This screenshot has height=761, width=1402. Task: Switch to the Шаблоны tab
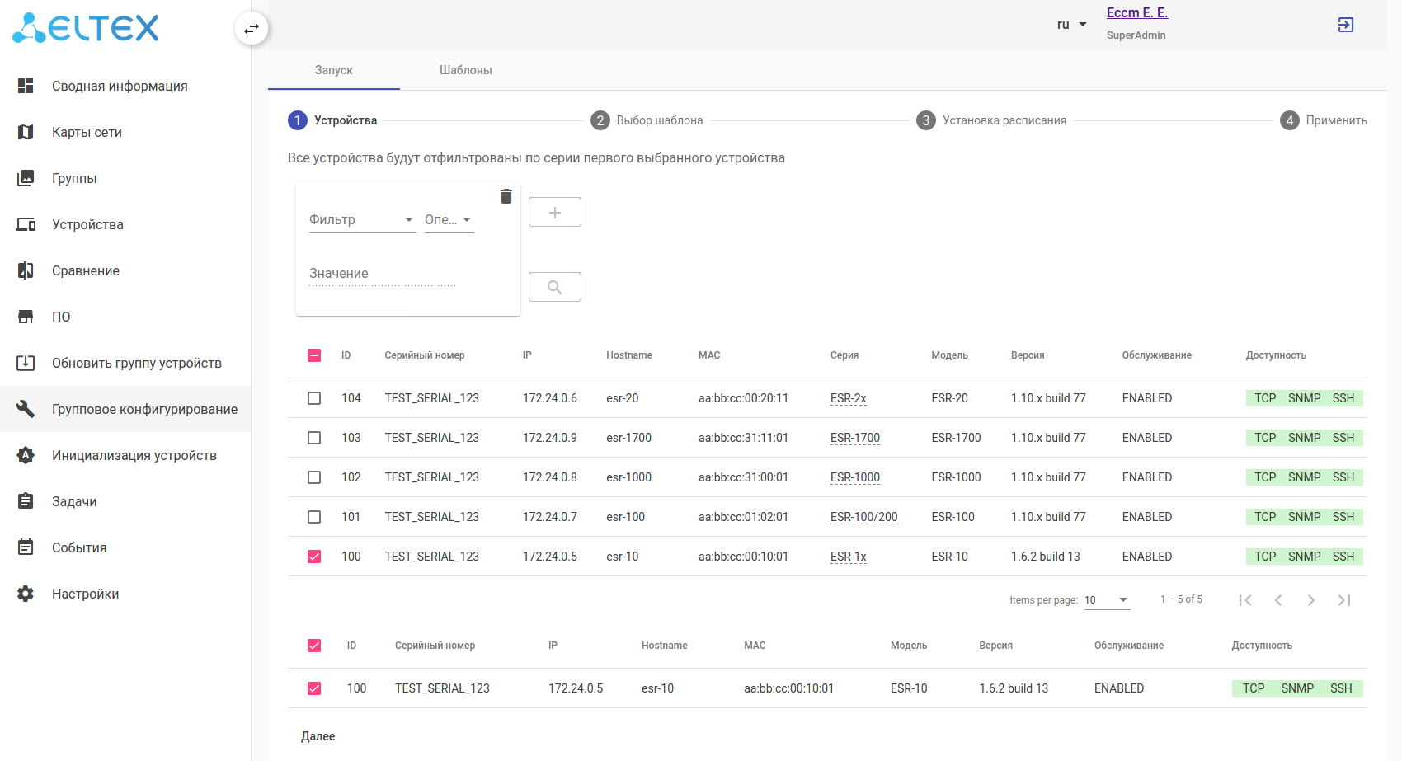pos(465,70)
